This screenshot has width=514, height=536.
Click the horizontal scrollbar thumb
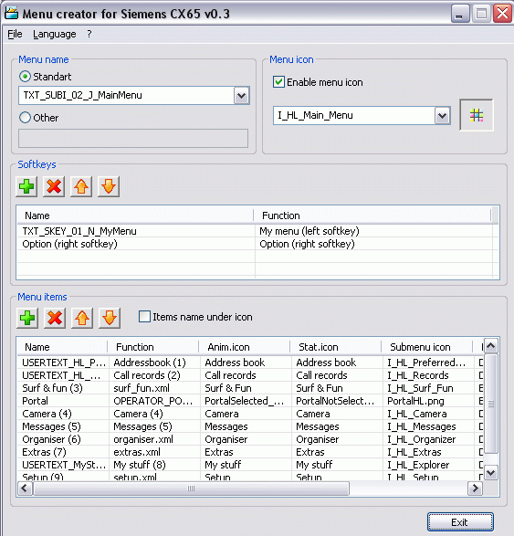(191, 489)
